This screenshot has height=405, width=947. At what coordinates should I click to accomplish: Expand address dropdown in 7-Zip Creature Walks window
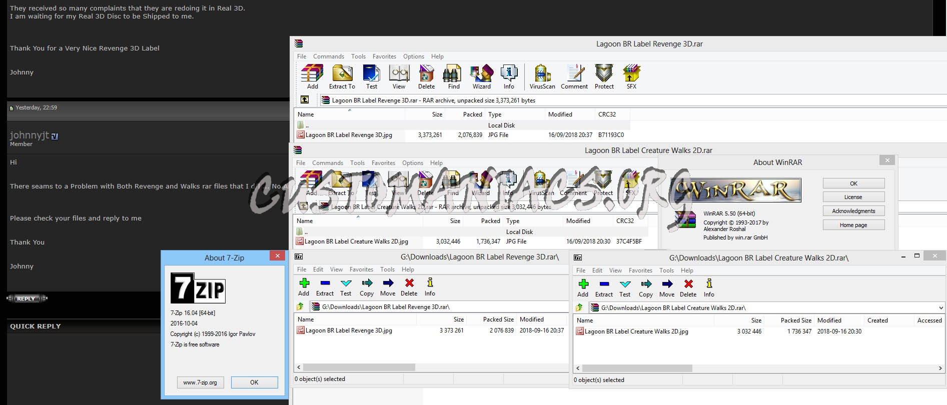(940, 308)
